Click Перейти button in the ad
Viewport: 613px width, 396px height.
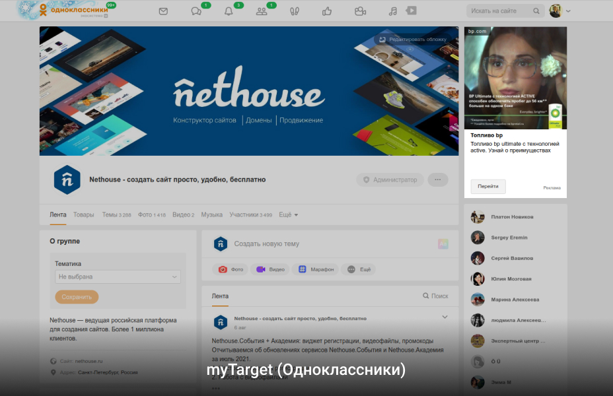[488, 186]
